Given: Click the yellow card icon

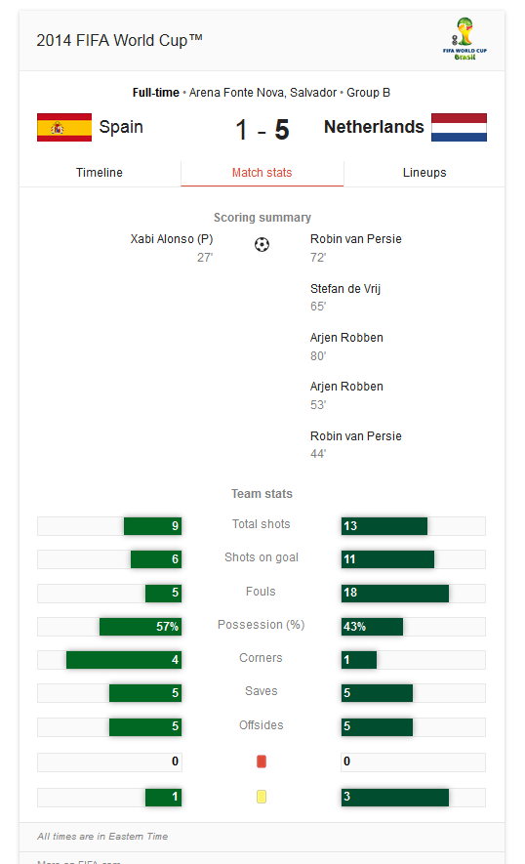Looking at the screenshot, I should [262, 797].
